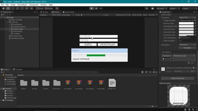Toggle the Interactable checkbox
Viewport: 198px width, 111px height.
pyautogui.click(x=180, y=15)
